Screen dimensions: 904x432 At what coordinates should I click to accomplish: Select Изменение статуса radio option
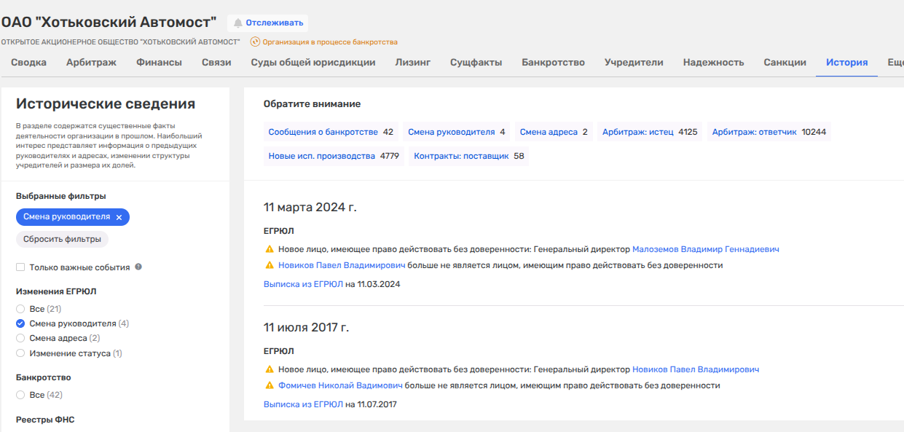[x=20, y=353]
